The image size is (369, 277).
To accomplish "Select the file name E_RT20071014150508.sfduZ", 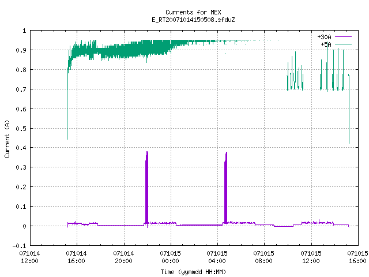I will 193,20.
